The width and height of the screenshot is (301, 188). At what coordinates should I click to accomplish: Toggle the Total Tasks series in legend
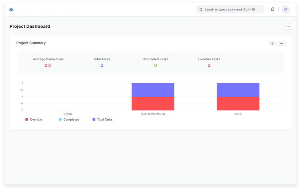click(x=105, y=120)
